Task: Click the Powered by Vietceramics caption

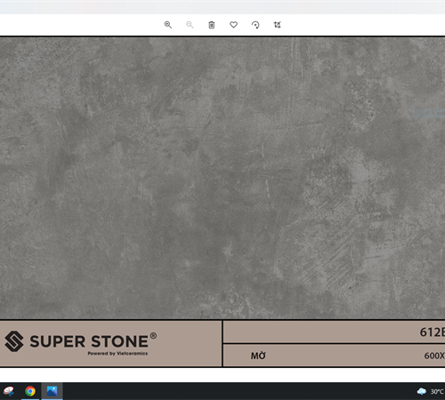Action: point(117,354)
